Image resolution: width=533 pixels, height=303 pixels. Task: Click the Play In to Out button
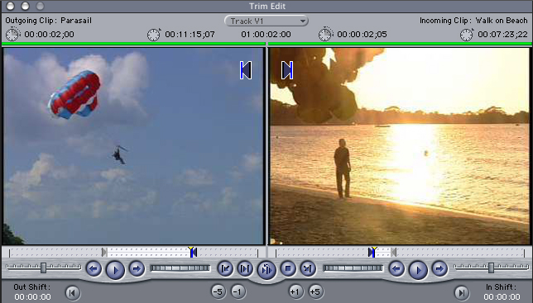[245, 269]
